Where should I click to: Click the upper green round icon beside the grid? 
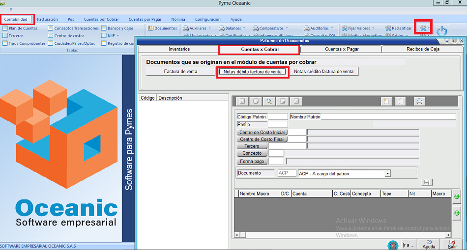coord(457,197)
